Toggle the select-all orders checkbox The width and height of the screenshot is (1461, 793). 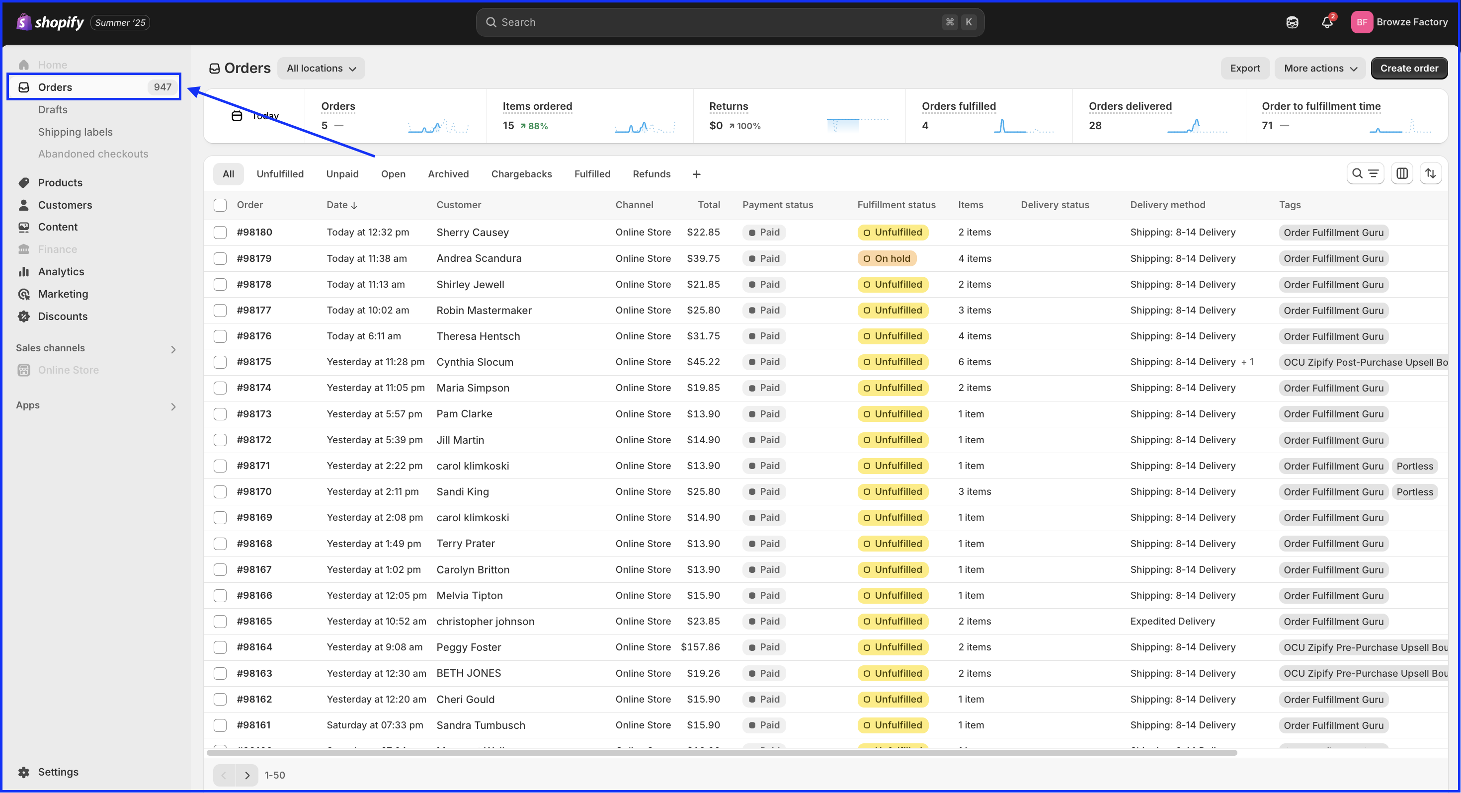point(220,205)
